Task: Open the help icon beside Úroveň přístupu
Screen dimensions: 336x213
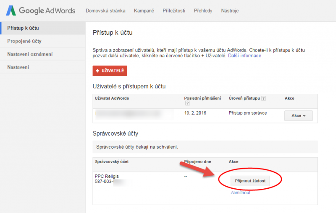Action: (264, 98)
